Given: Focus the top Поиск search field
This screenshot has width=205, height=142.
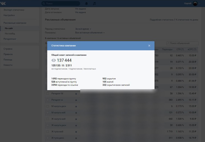Looking at the screenshot, I should [61, 4].
